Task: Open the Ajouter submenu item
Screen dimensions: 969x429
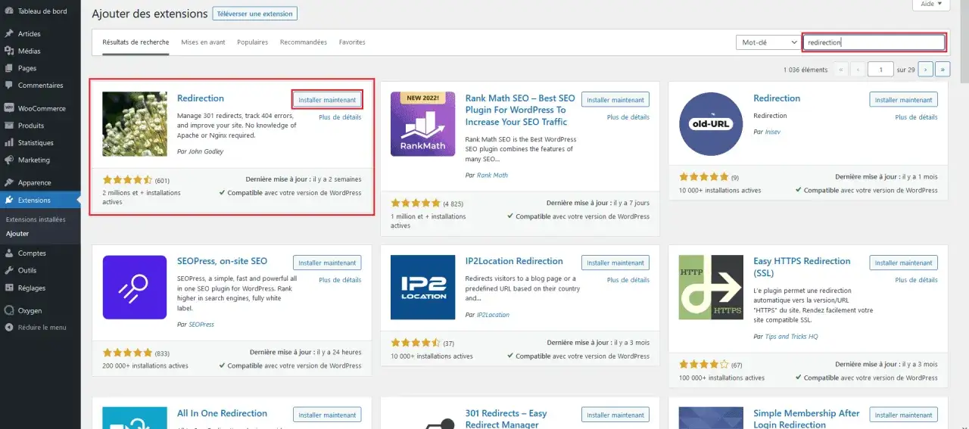Action: [17, 234]
